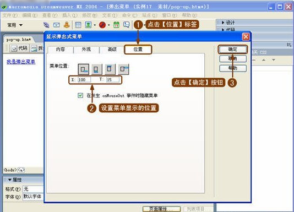Insert an image using the toolbar icon
Image resolution: width=294 pixels, height=212 pixels.
tap(88, 25)
